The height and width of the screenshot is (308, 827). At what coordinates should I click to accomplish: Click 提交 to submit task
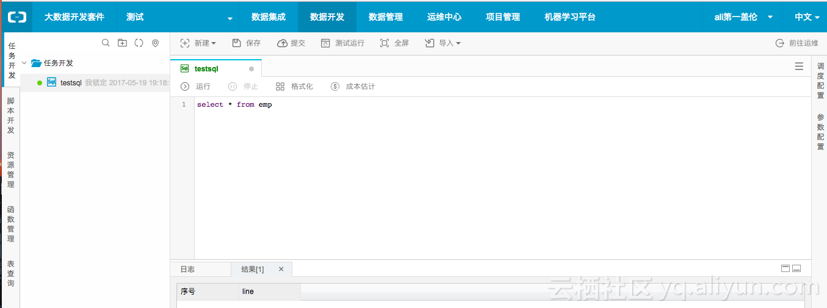click(291, 43)
